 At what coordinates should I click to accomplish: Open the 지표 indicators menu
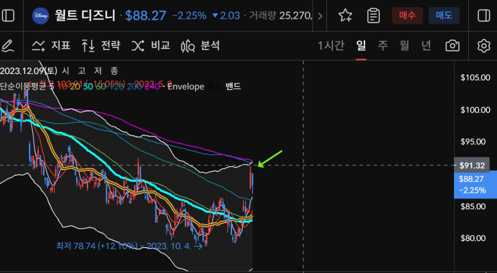pos(51,46)
